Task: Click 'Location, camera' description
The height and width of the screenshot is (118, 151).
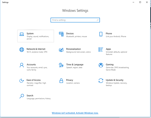Action: [x=73, y=83]
